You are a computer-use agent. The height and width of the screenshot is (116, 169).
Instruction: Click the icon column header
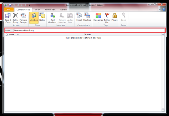click(x=7, y=34)
